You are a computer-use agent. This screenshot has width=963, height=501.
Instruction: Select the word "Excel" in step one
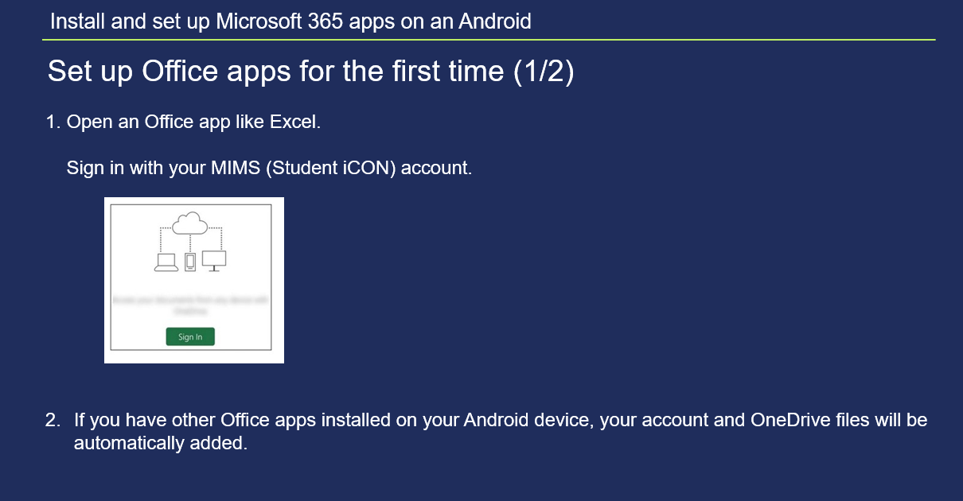pyautogui.click(x=293, y=122)
